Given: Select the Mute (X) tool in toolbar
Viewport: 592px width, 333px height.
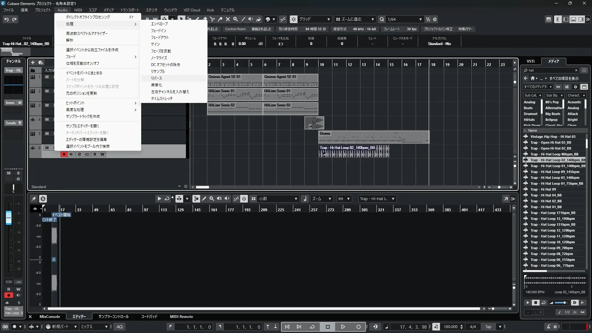Looking at the screenshot, I should 228,19.
